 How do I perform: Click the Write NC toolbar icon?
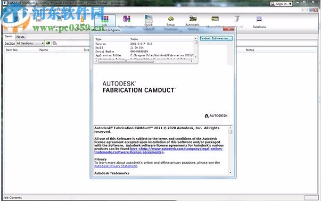(237, 19)
